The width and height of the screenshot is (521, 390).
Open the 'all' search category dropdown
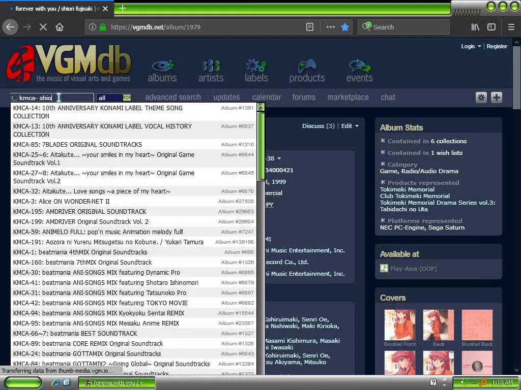coord(114,97)
